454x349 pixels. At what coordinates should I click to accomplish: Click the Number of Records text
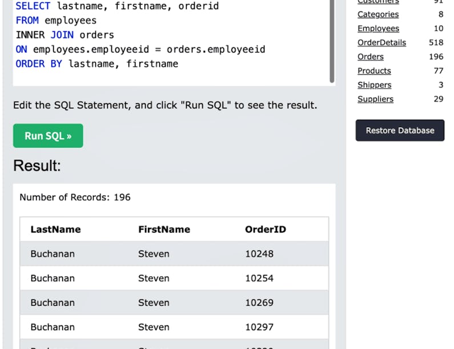pos(75,197)
